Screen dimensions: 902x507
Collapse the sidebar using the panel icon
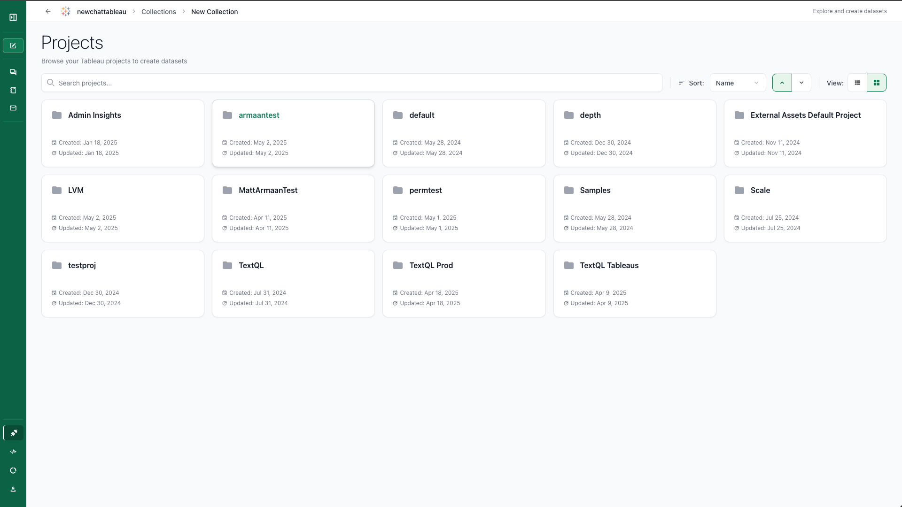pos(13,16)
